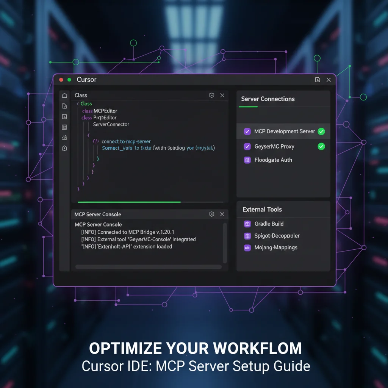This screenshot has height=388, width=388.
Task: Click the Gradle Build tool icon
Action: click(247, 224)
